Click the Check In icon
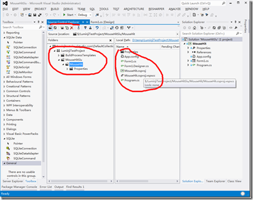The image size is (253, 200). [90, 28]
